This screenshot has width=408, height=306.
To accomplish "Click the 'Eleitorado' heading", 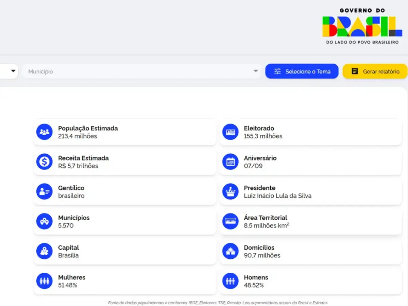I will [259, 129].
